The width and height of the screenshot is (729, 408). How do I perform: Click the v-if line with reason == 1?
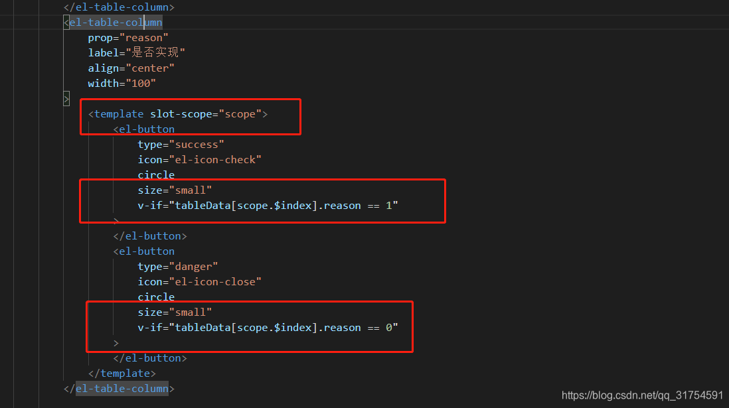[268, 206]
